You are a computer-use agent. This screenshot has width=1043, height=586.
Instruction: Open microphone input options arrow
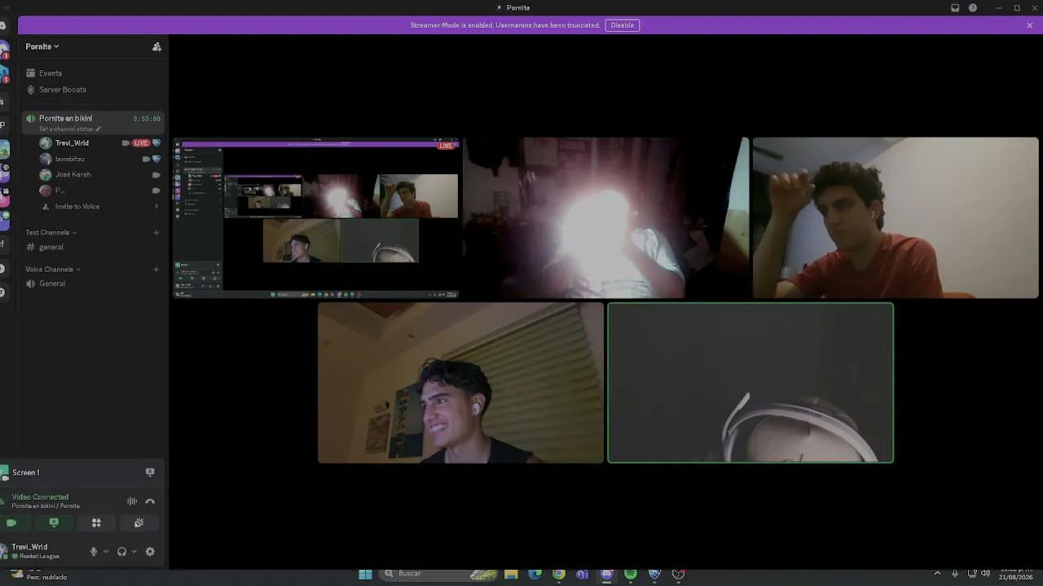tap(106, 552)
